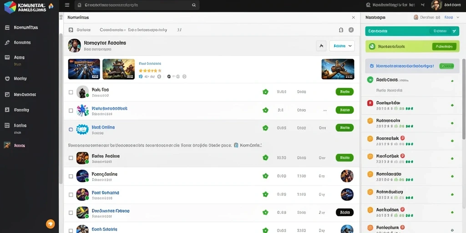466x233 pixels.
Task: Click the main list's left vertical scrollbar
Action: point(61,108)
